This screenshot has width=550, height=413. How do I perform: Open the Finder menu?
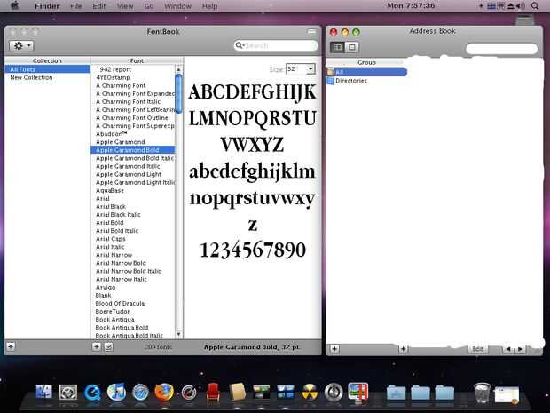tap(47, 6)
